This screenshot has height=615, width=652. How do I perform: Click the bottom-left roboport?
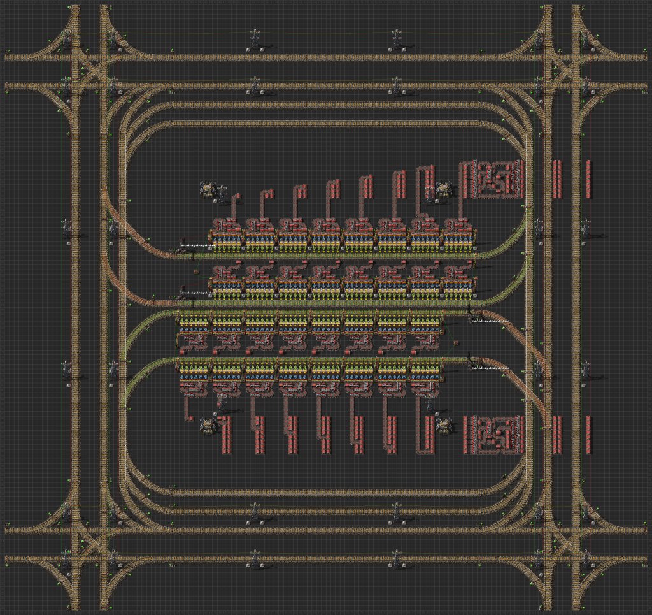[208, 426]
